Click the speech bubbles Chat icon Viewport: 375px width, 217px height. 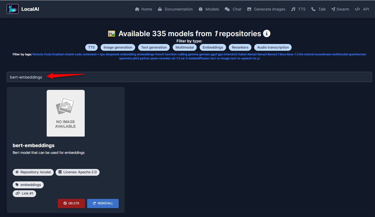click(x=227, y=9)
